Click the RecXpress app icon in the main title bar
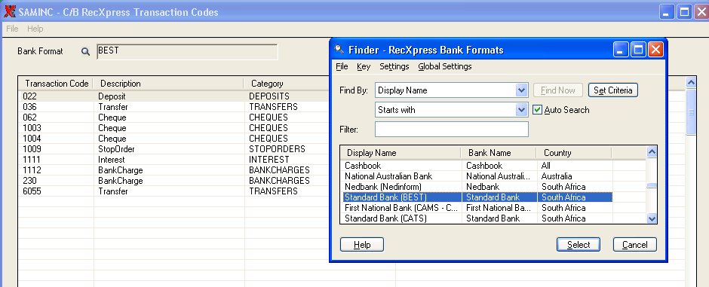Image resolution: width=709 pixels, height=287 pixels. (x=10, y=12)
